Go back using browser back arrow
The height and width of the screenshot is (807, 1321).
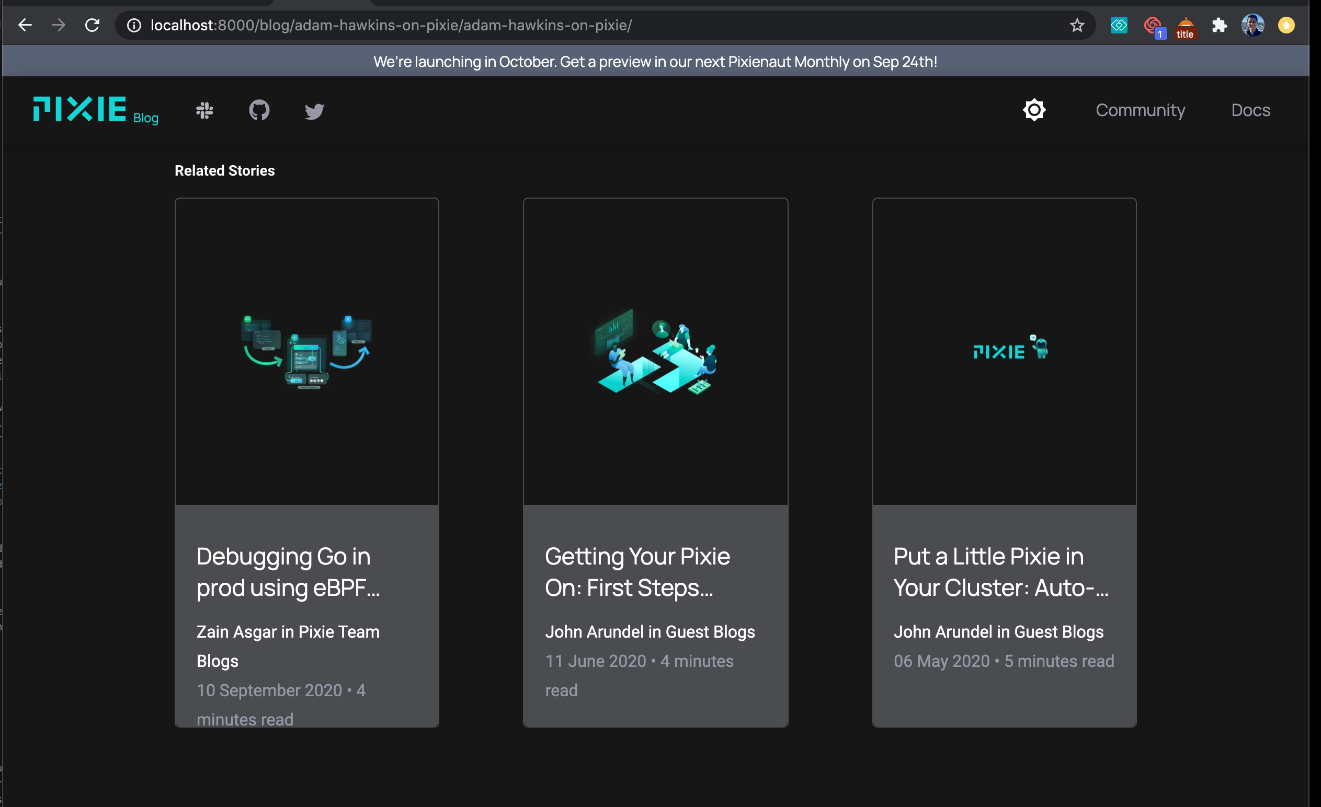coord(25,25)
